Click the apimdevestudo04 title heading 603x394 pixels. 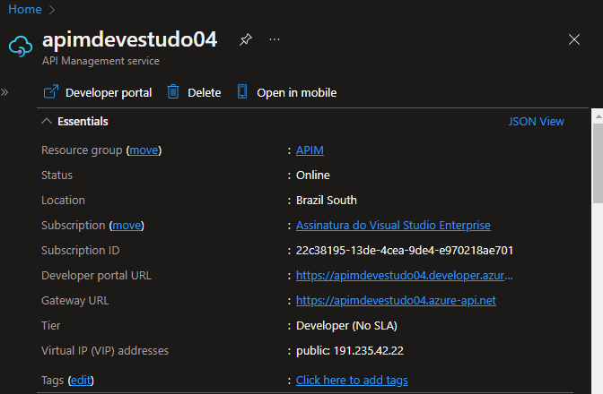[129, 39]
